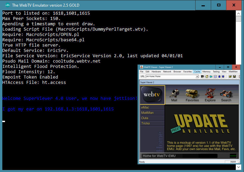
Task: Open the MattMan menu in menu bar
Action: [x=233, y=72]
